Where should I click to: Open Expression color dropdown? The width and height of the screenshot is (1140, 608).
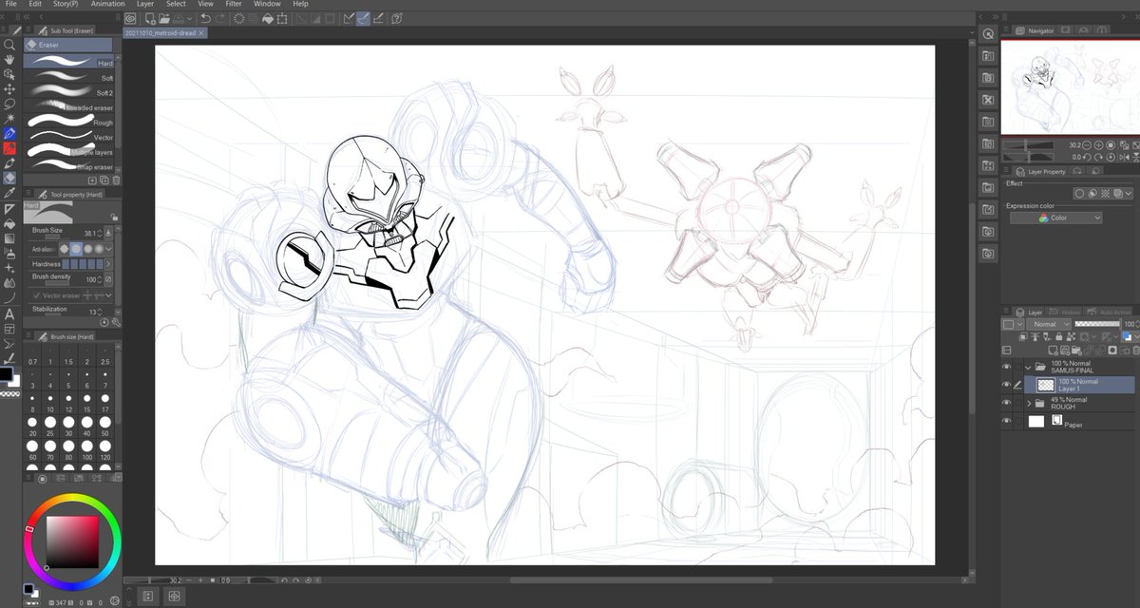1055,218
